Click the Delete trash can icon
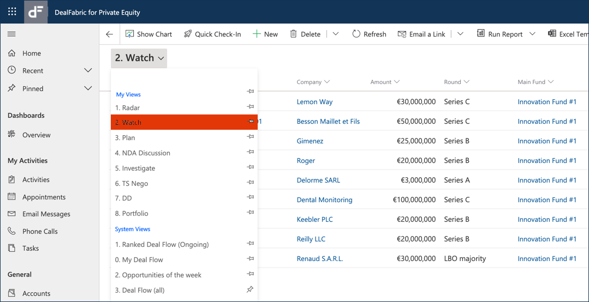589x302 pixels. point(293,34)
